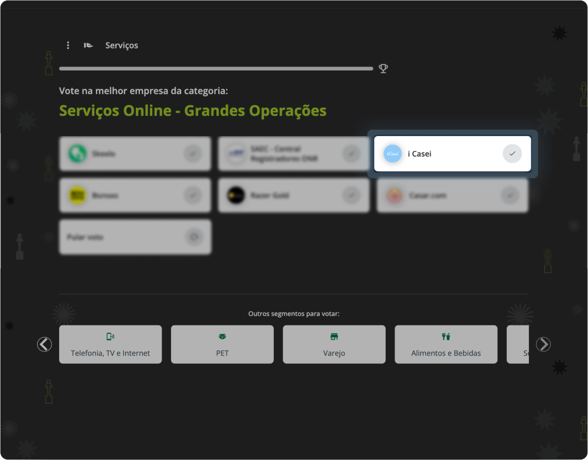Screen dimensions: 588x460
Task: Show more segments with right arrow
Action: pos(543,344)
